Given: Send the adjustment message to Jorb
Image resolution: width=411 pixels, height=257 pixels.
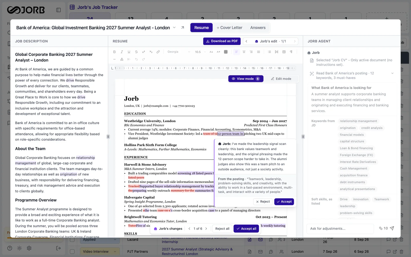Looking at the screenshot, I should click(x=392, y=228).
